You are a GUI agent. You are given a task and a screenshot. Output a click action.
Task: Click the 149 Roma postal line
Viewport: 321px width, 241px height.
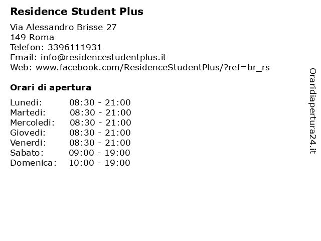point(32,37)
